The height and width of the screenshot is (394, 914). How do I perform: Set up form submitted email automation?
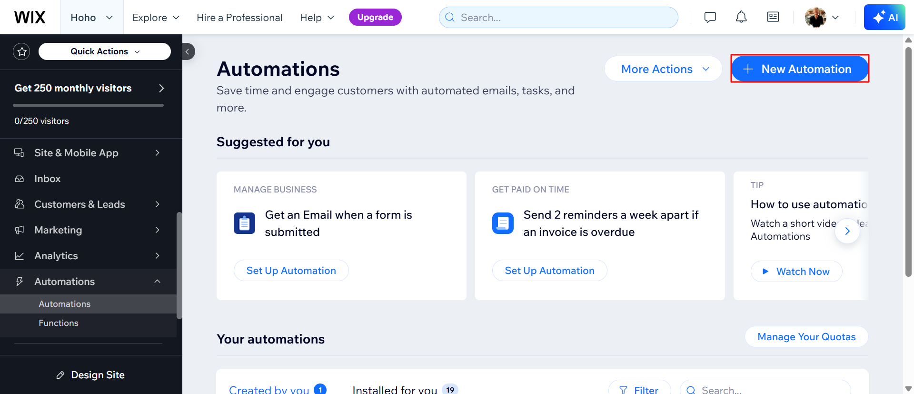point(291,271)
